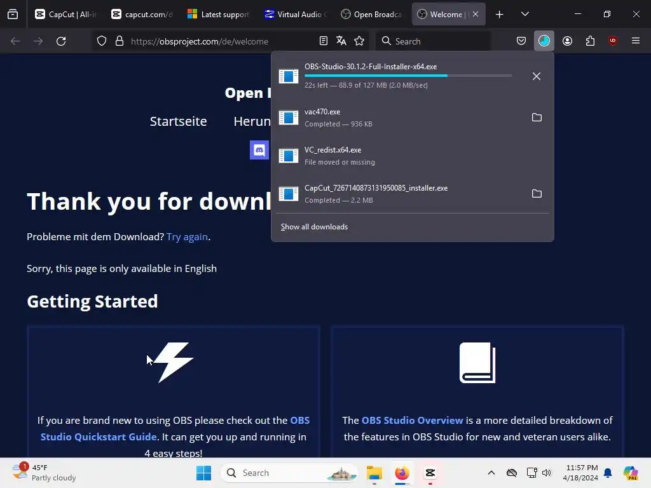
Task: Show hidden system tray icons
Action: pyautogui.click(x=491, y=473)
